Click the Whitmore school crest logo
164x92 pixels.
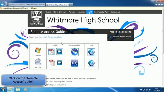tap(36, 18)
